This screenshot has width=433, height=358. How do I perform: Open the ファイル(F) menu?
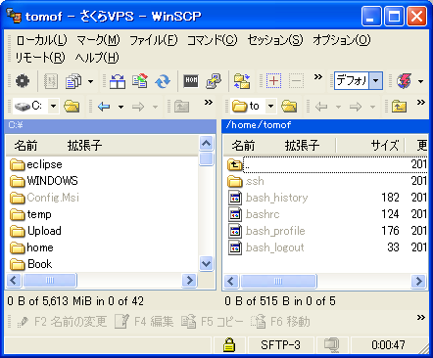pos(154,40)
